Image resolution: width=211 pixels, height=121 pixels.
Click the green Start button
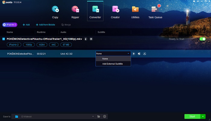[192, 116]
